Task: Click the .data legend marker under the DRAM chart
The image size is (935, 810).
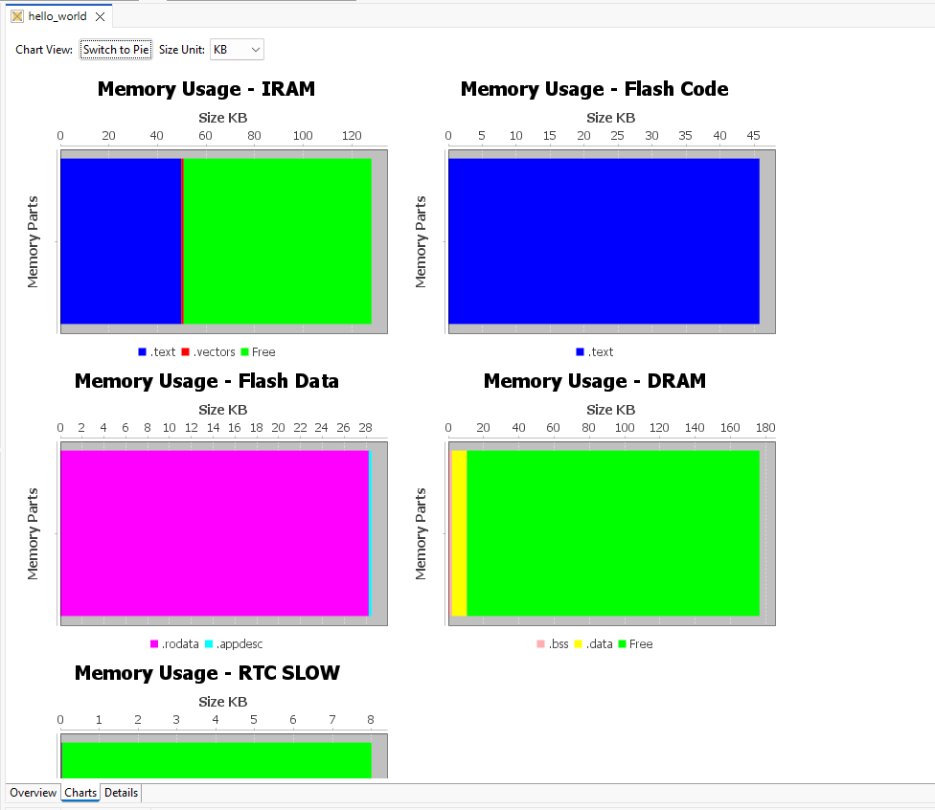Action: pyautogui.click(x=578, y=643)
